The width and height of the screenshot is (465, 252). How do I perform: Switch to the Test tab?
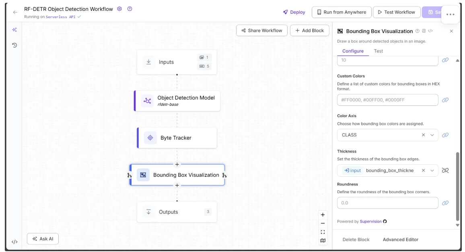tap(379, 51)
